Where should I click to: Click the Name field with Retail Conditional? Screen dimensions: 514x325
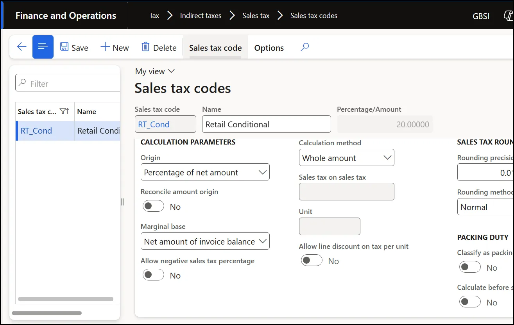(267, 124)
